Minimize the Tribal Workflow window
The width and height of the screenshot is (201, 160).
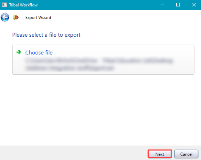tap(162, 5)
